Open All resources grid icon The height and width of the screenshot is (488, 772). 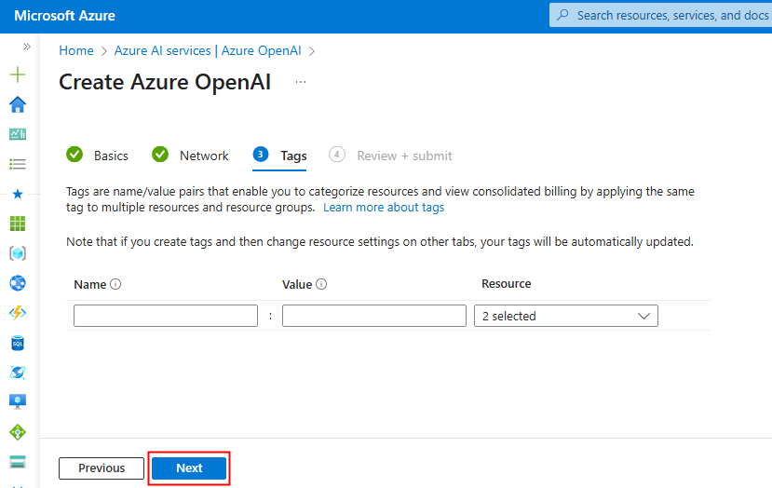18,224
